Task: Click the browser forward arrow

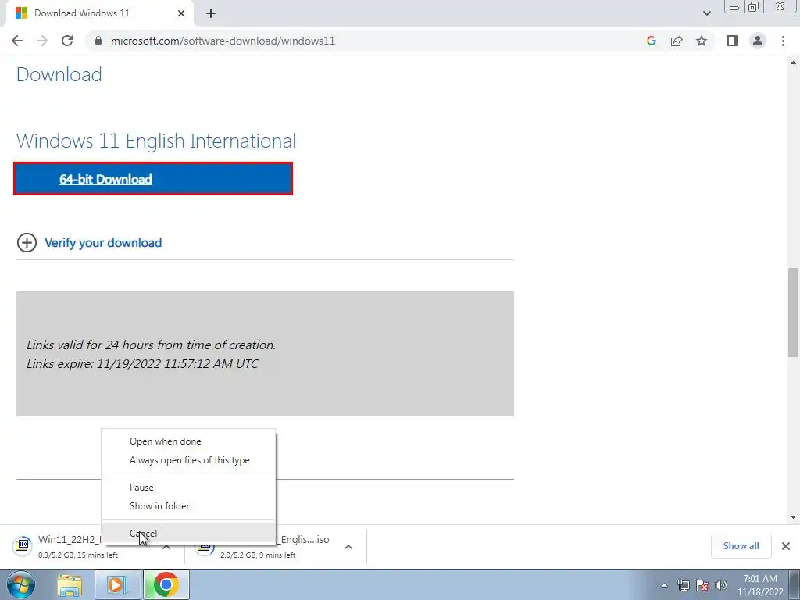Action: pyautogui.click(x=42, y=41)
